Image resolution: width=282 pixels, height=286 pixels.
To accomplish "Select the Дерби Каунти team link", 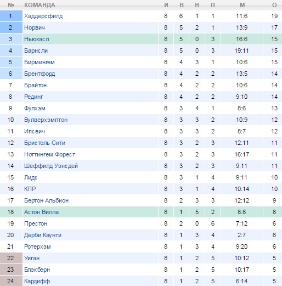I will point(43,235).
